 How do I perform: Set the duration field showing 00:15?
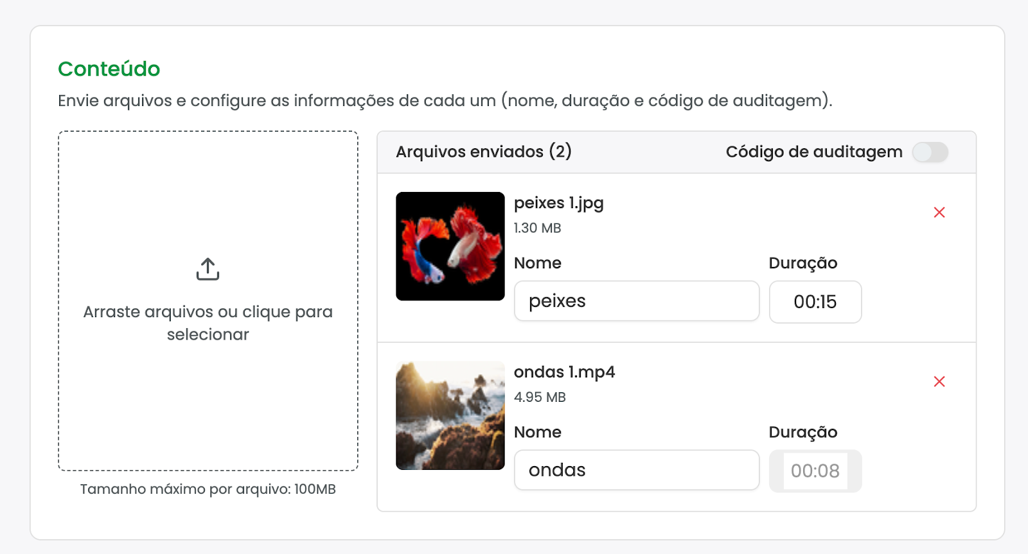click(815, 302)
